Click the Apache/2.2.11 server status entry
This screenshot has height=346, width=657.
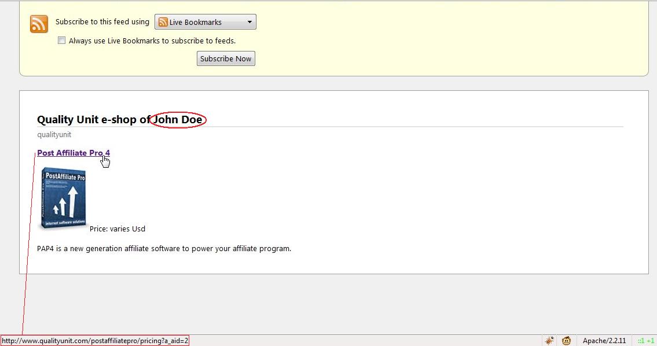[604, 341]
